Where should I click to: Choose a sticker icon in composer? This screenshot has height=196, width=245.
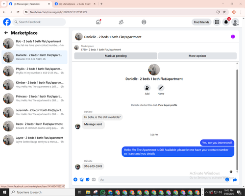click(88, 179)
